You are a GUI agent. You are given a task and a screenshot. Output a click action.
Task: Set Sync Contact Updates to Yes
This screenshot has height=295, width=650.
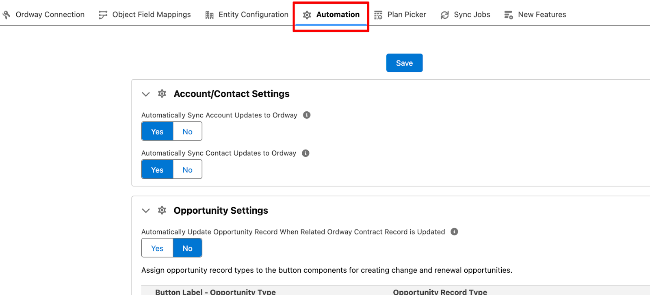tap(157, 170)
